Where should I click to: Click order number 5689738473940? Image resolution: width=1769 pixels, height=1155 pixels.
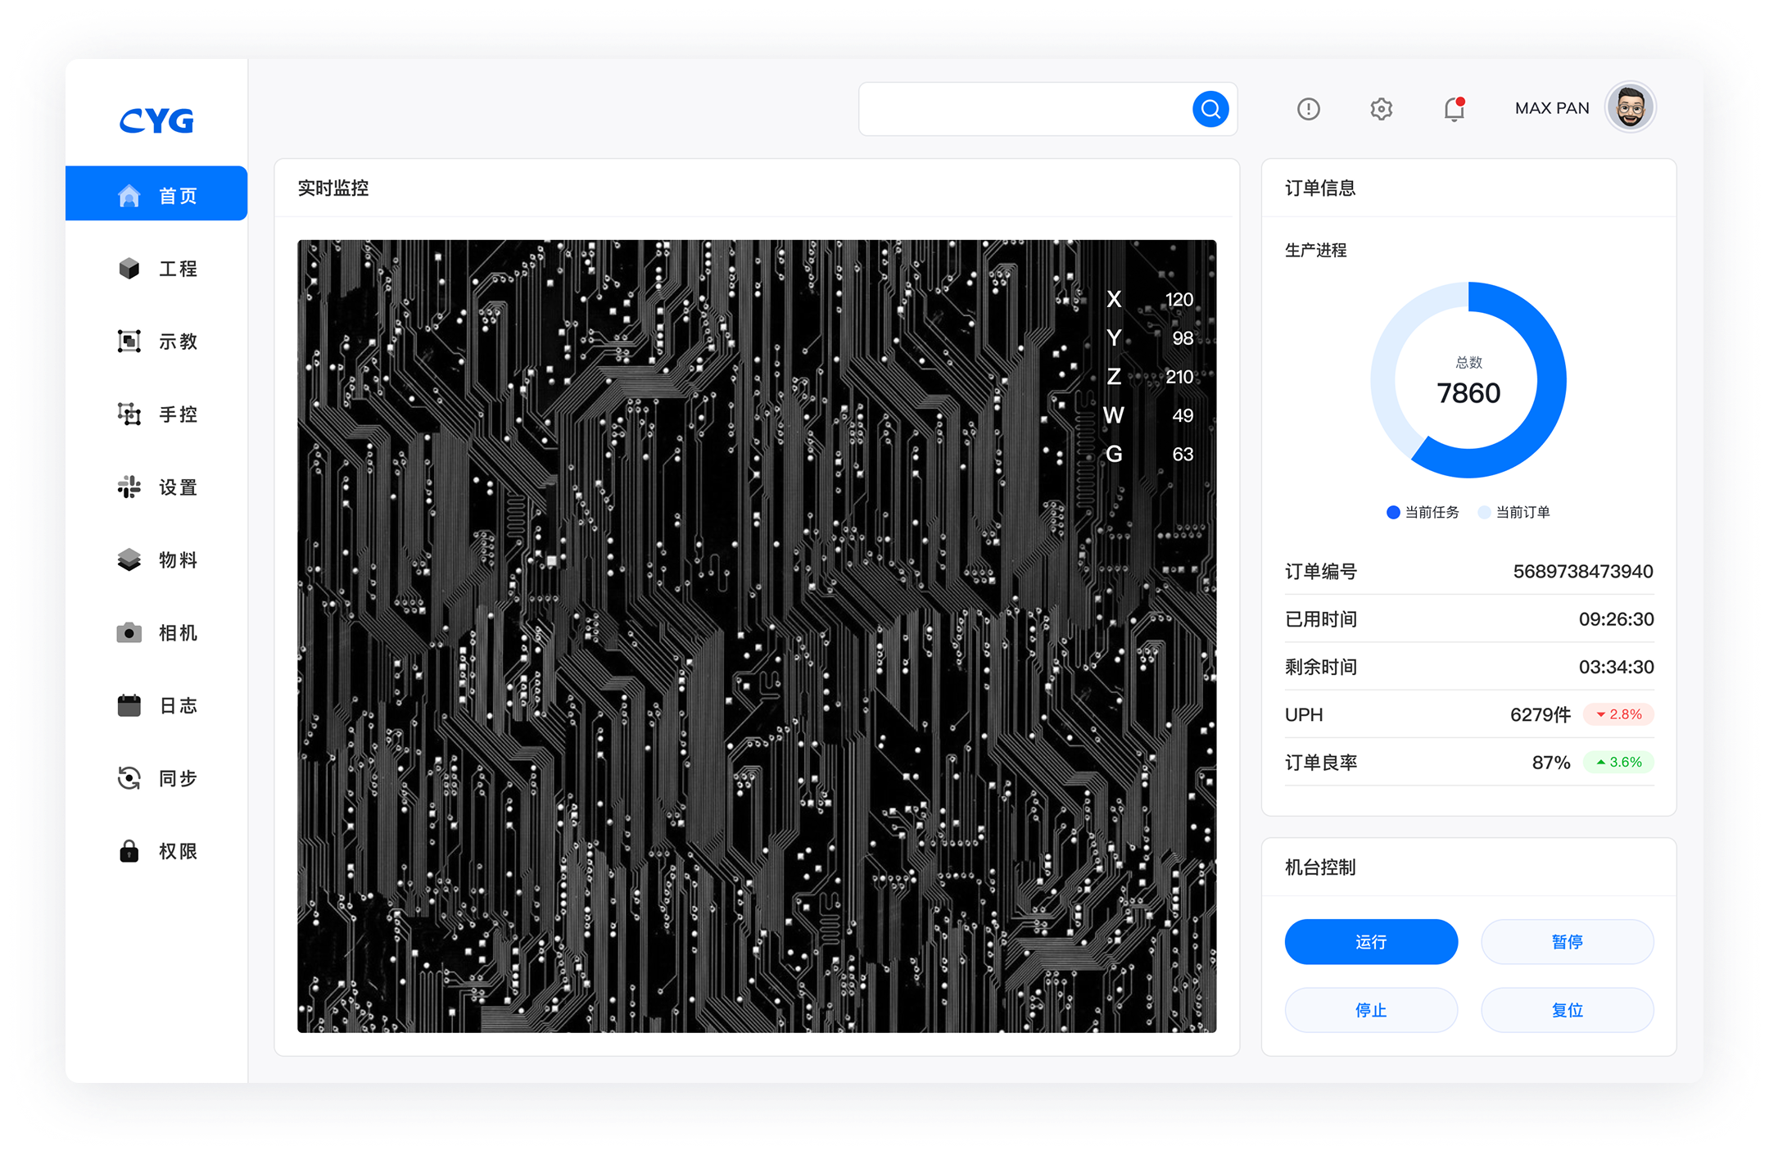click(1583, 571)
